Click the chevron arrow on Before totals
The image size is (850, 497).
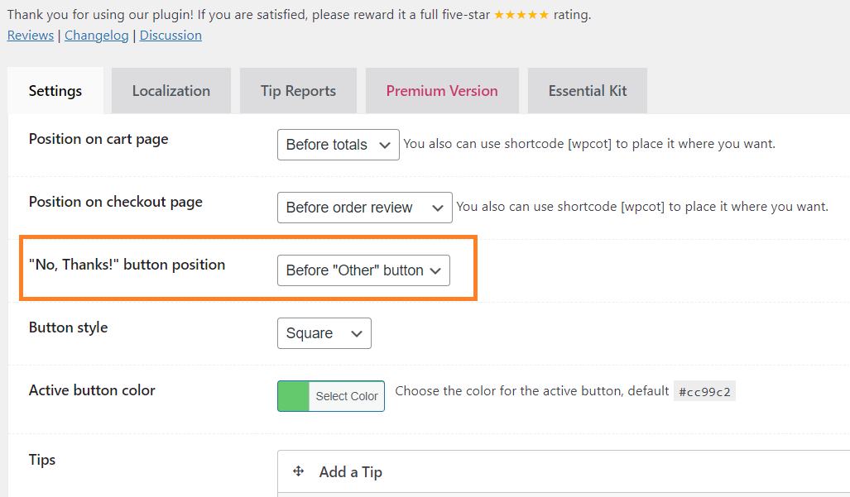pyautogui.click(x=385, y=145)
